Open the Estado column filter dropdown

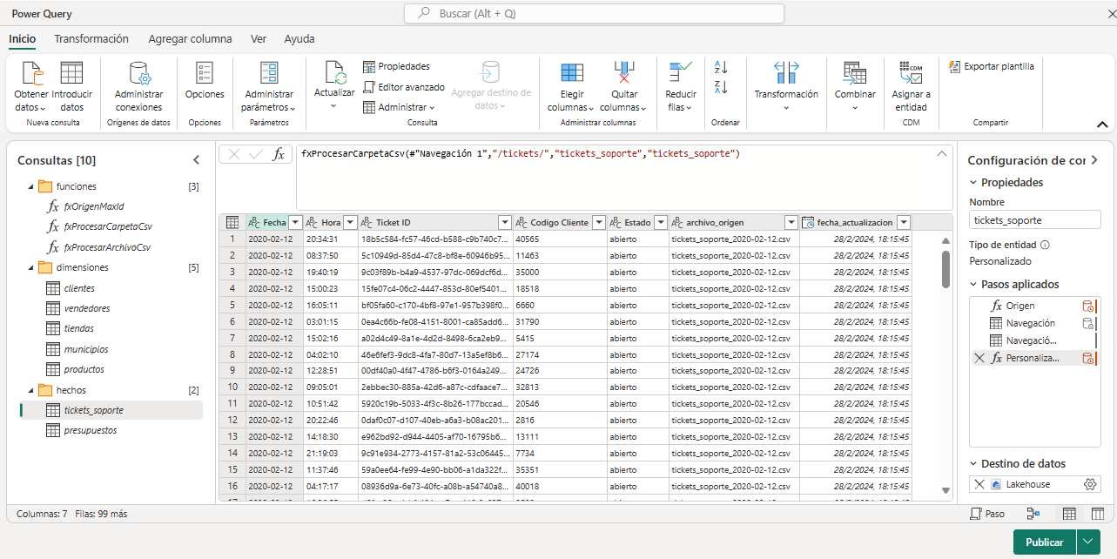pos(660,222)
